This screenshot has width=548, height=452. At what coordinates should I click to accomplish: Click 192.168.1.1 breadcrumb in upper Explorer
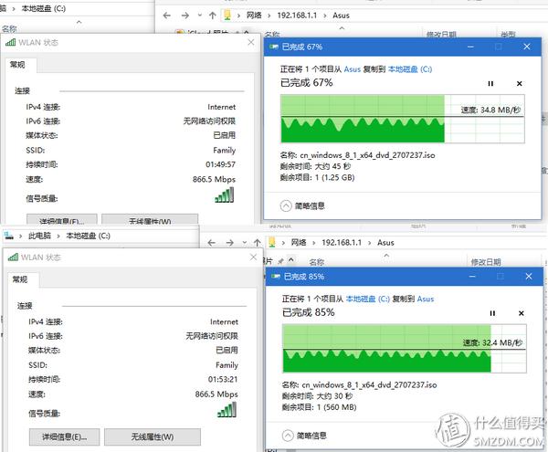(x=297, y=16)
